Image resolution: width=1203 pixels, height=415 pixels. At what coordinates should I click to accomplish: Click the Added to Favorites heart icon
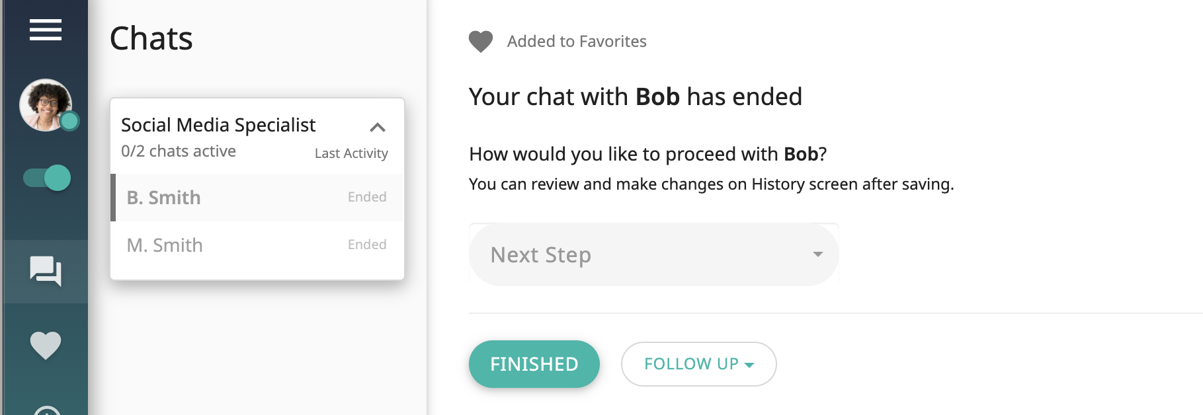point(479,41)
